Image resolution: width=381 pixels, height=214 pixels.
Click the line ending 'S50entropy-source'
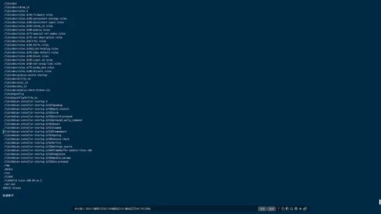tap(38, 147)
